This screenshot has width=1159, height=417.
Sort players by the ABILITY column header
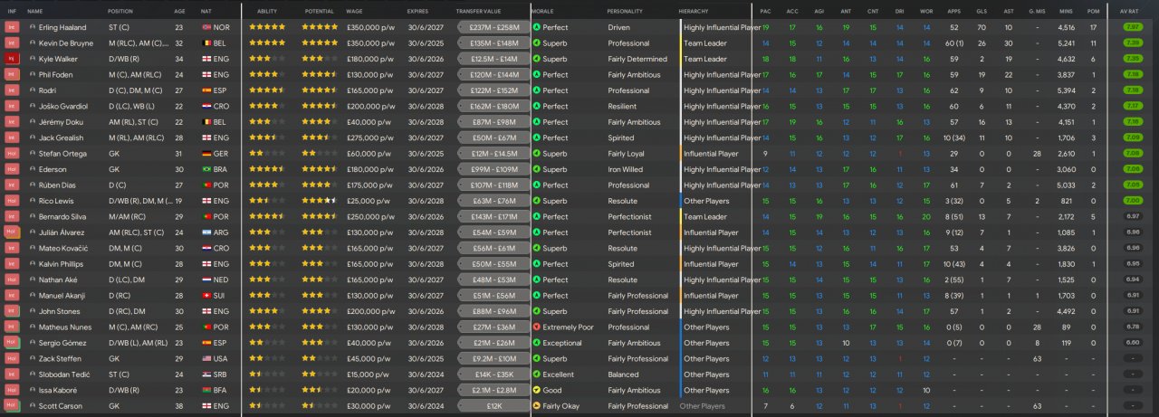[267, 11]
